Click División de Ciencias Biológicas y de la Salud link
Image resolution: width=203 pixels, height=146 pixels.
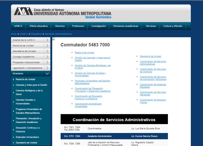(x=93, y=67)
